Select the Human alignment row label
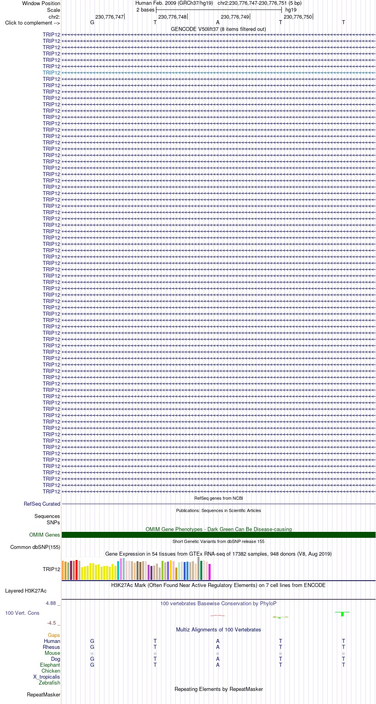The height and width of the screenshot is (704, 376). [52, 641]
